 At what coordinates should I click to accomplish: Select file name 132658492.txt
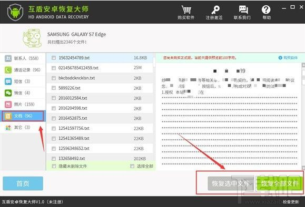click(x=72, y=159)
